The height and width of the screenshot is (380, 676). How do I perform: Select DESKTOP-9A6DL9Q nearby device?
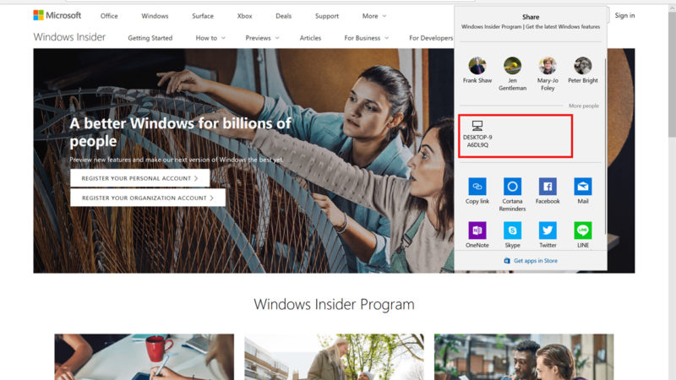(477, 134)
